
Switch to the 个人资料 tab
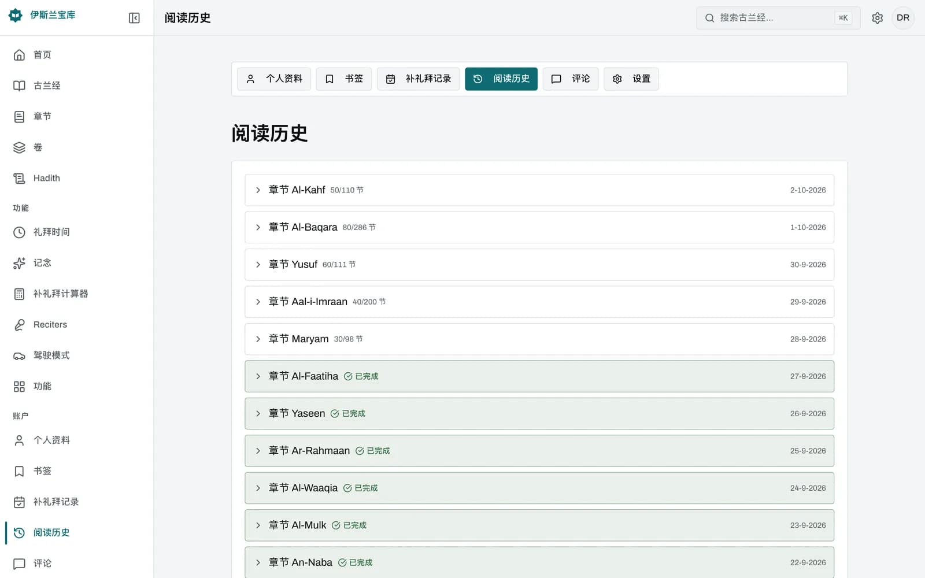tap(274, 79)
